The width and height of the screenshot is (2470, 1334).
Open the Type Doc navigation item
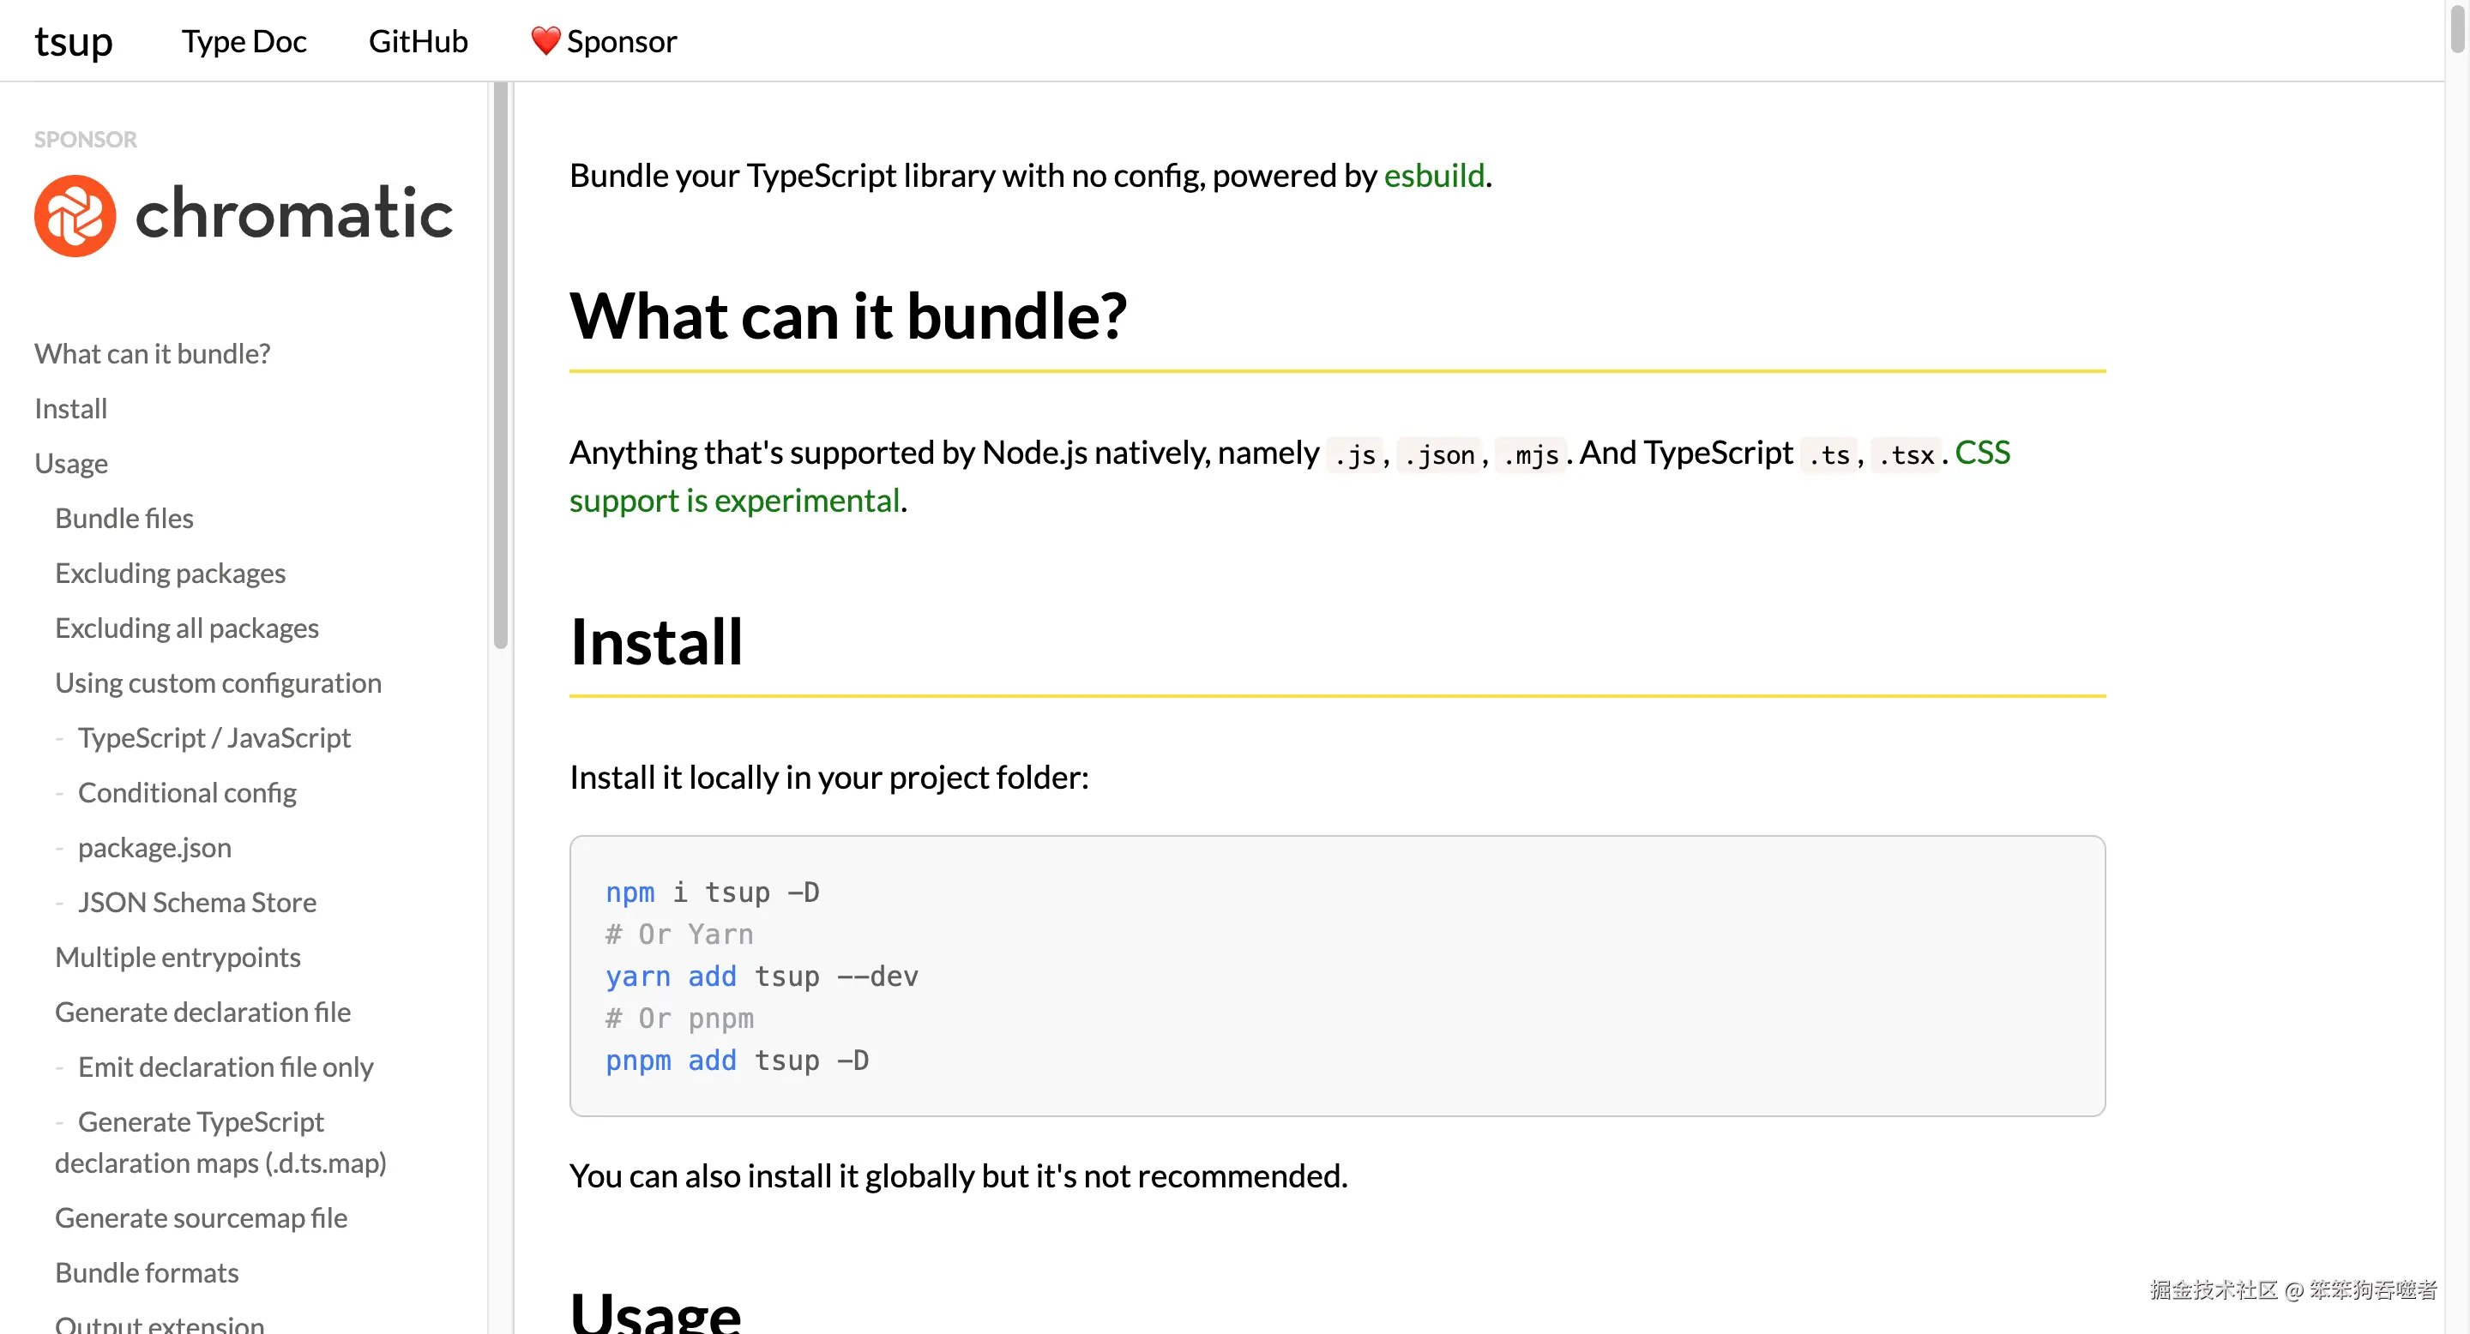244,41
